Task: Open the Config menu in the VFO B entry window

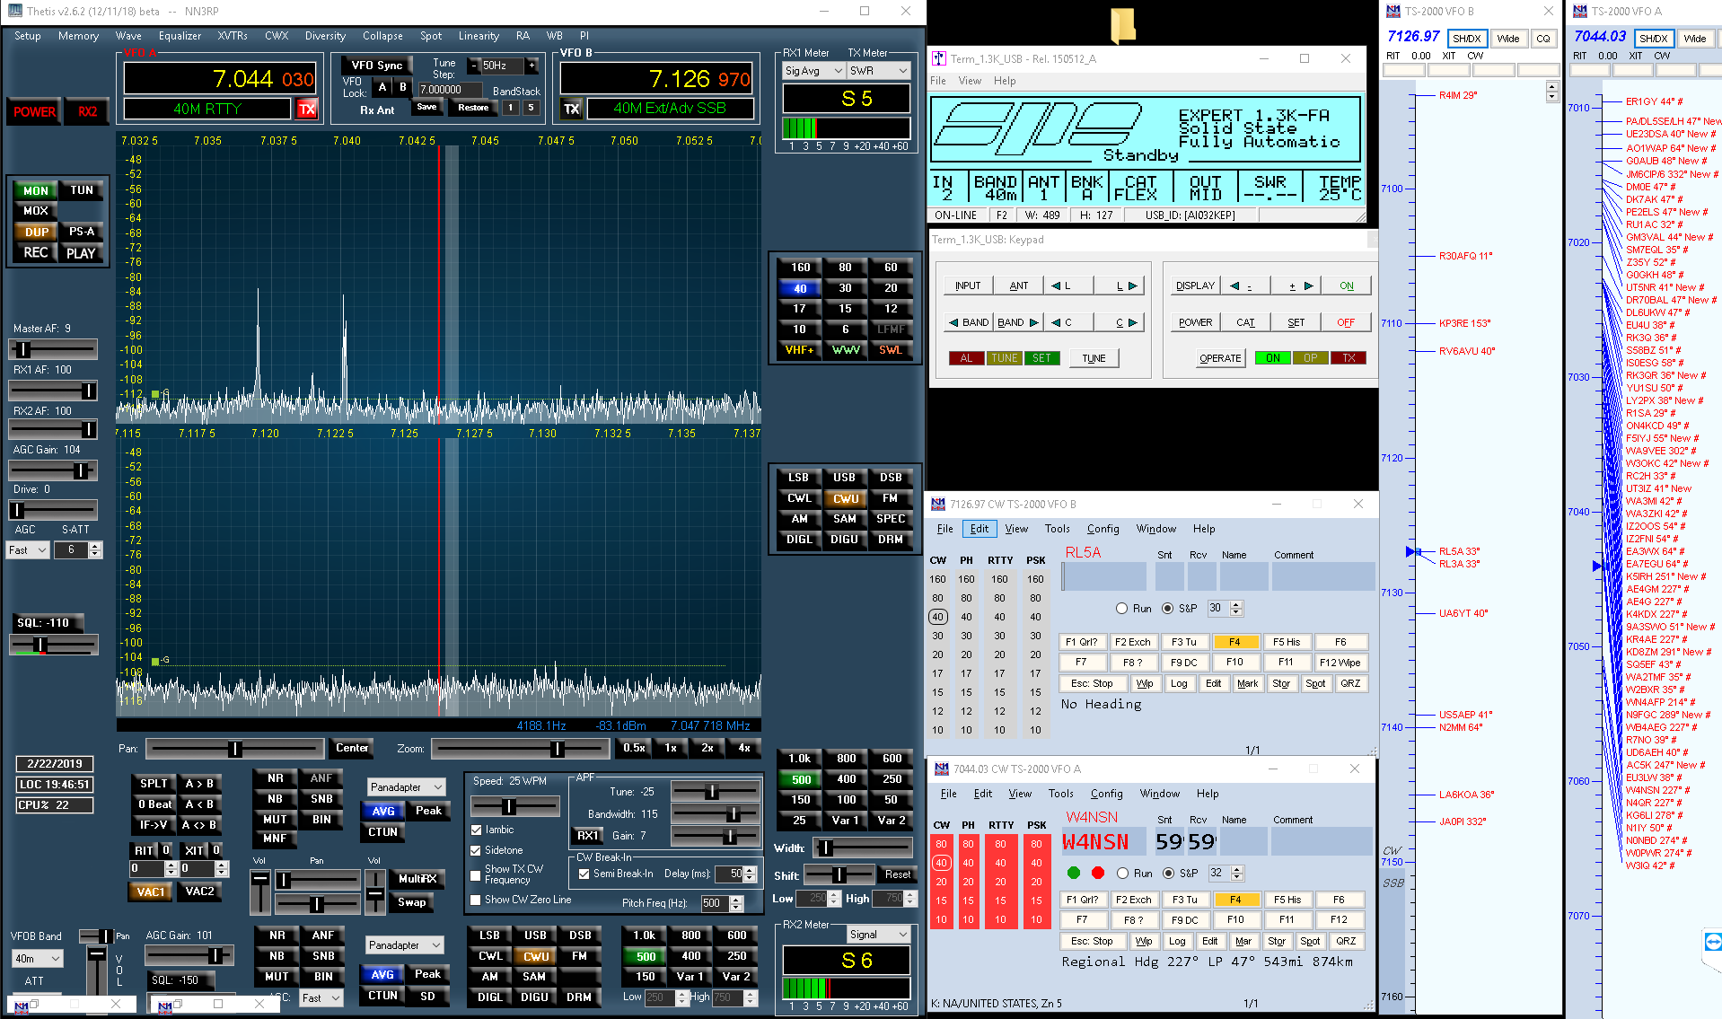Action: tap(1103, 529)
